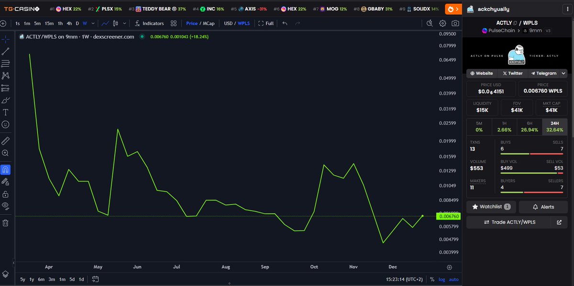Open the token Twitter link

point(512,74)
